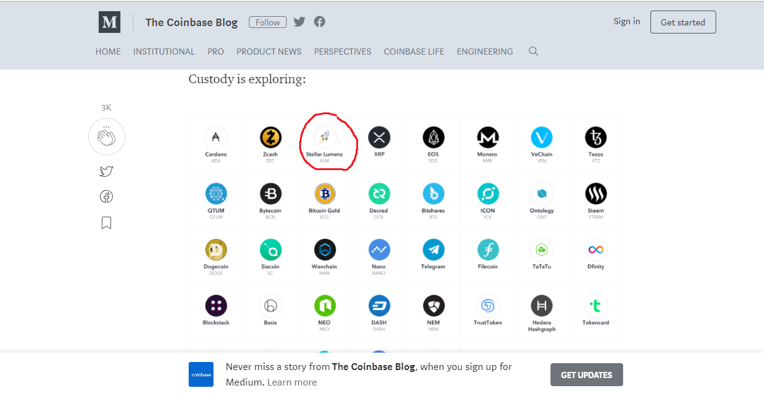Click the Nano coin icon
Image resolution: width=764 pixels, height=393 pixels.
coord(379,250)
